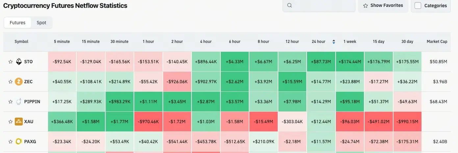The image size is (458, 153).
Task: Sort by the 4 hour column
Action: (x=206, y=42)
